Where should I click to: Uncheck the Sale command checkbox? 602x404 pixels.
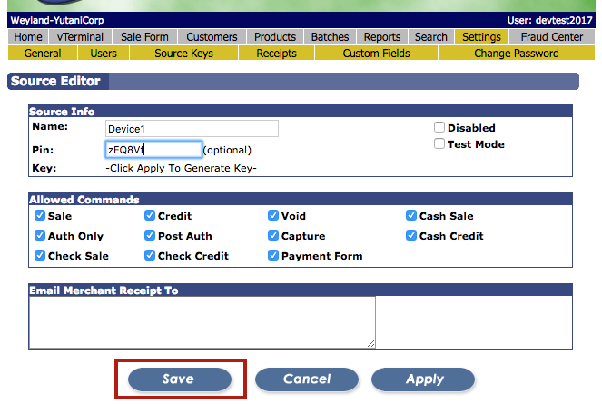[x=40, y=216]
